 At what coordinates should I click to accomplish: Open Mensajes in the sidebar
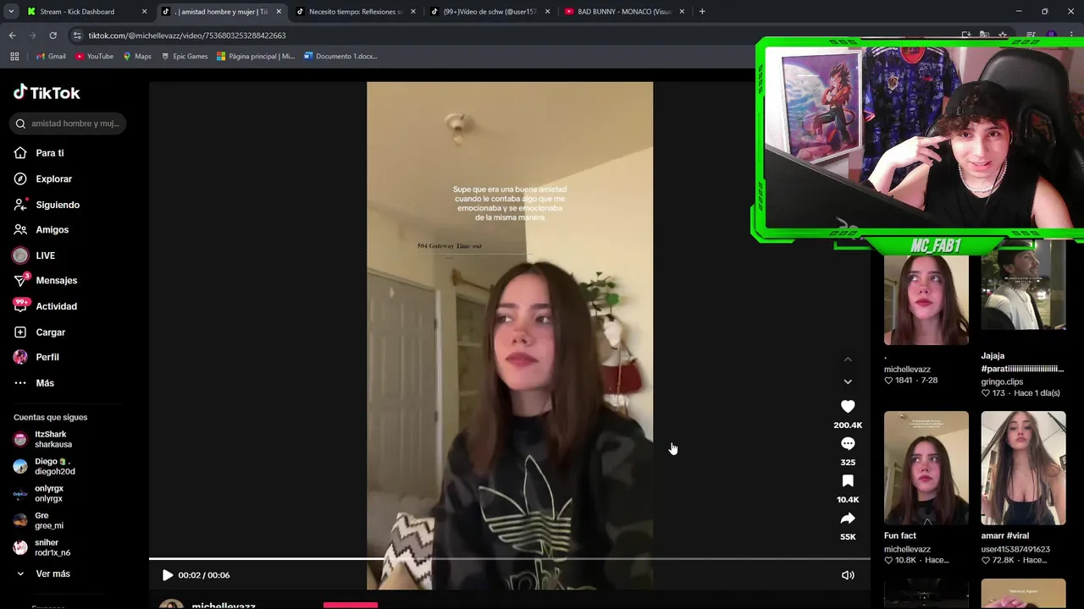point(45,281)
